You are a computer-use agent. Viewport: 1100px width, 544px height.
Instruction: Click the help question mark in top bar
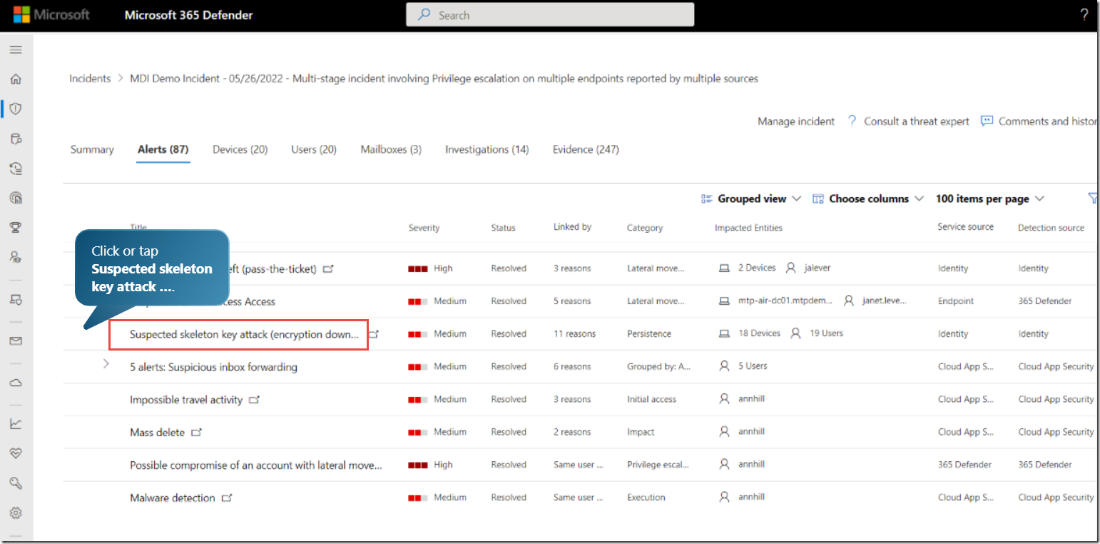(x=1084, y=15)
